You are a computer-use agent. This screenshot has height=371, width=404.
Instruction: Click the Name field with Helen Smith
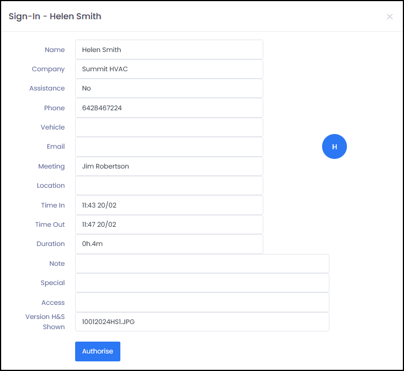169,50
